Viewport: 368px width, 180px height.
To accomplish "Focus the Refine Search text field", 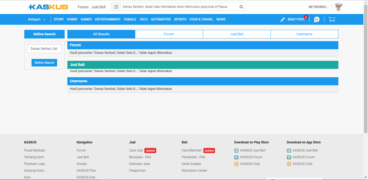I will click(44, 49).
